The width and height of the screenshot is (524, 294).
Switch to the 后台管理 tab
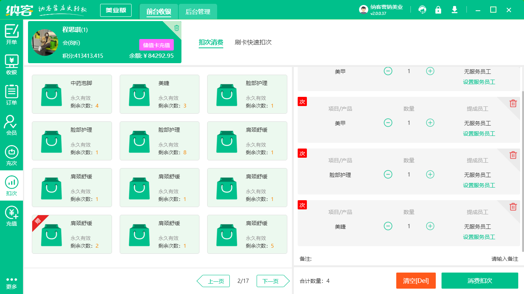[198, 11]
